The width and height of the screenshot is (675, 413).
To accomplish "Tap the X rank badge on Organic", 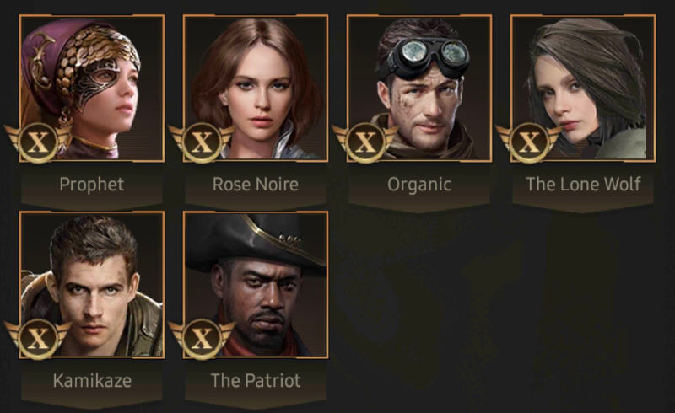I will pyautogui.click(x=365, y=142).
